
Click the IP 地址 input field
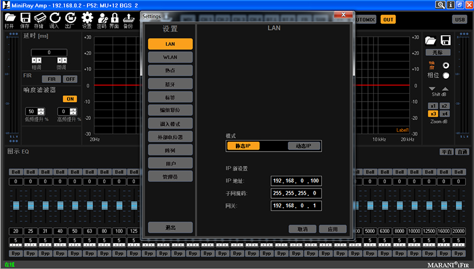coord(296,181)
